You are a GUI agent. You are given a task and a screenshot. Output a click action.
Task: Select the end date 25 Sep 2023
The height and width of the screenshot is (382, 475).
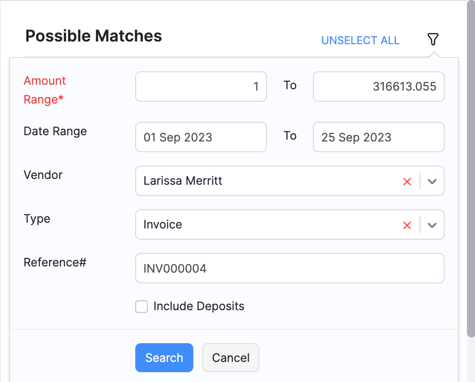click(378, 137)
